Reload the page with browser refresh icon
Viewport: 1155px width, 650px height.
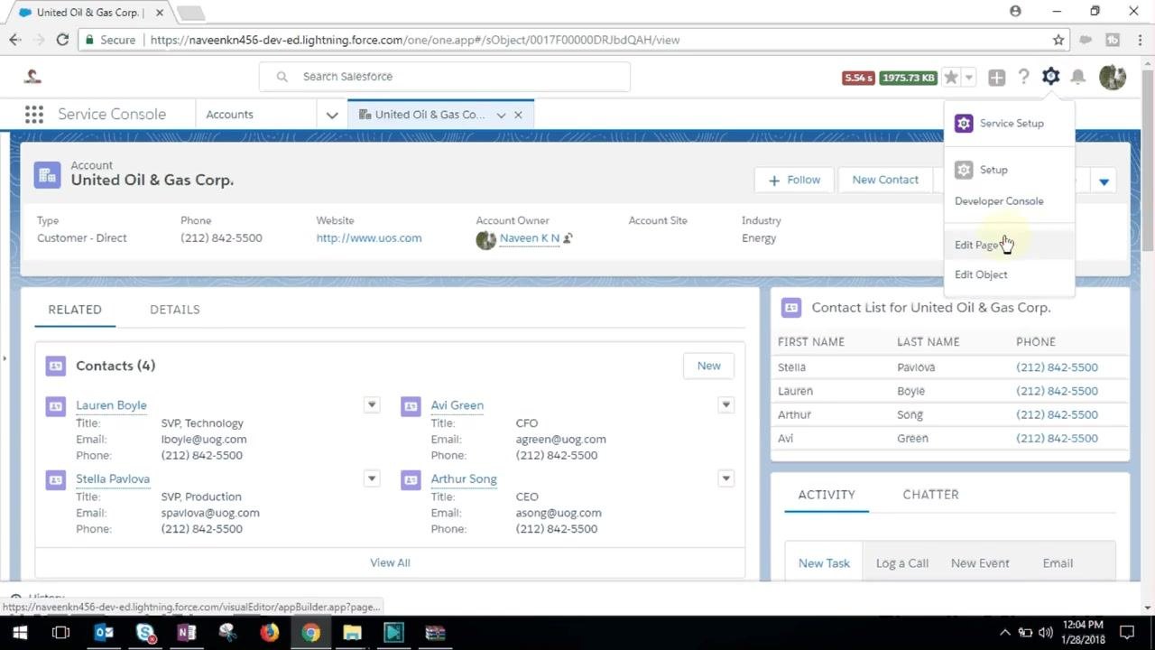(62, 40)
